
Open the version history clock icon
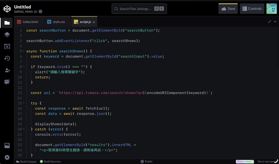click(x=7, y=58)
